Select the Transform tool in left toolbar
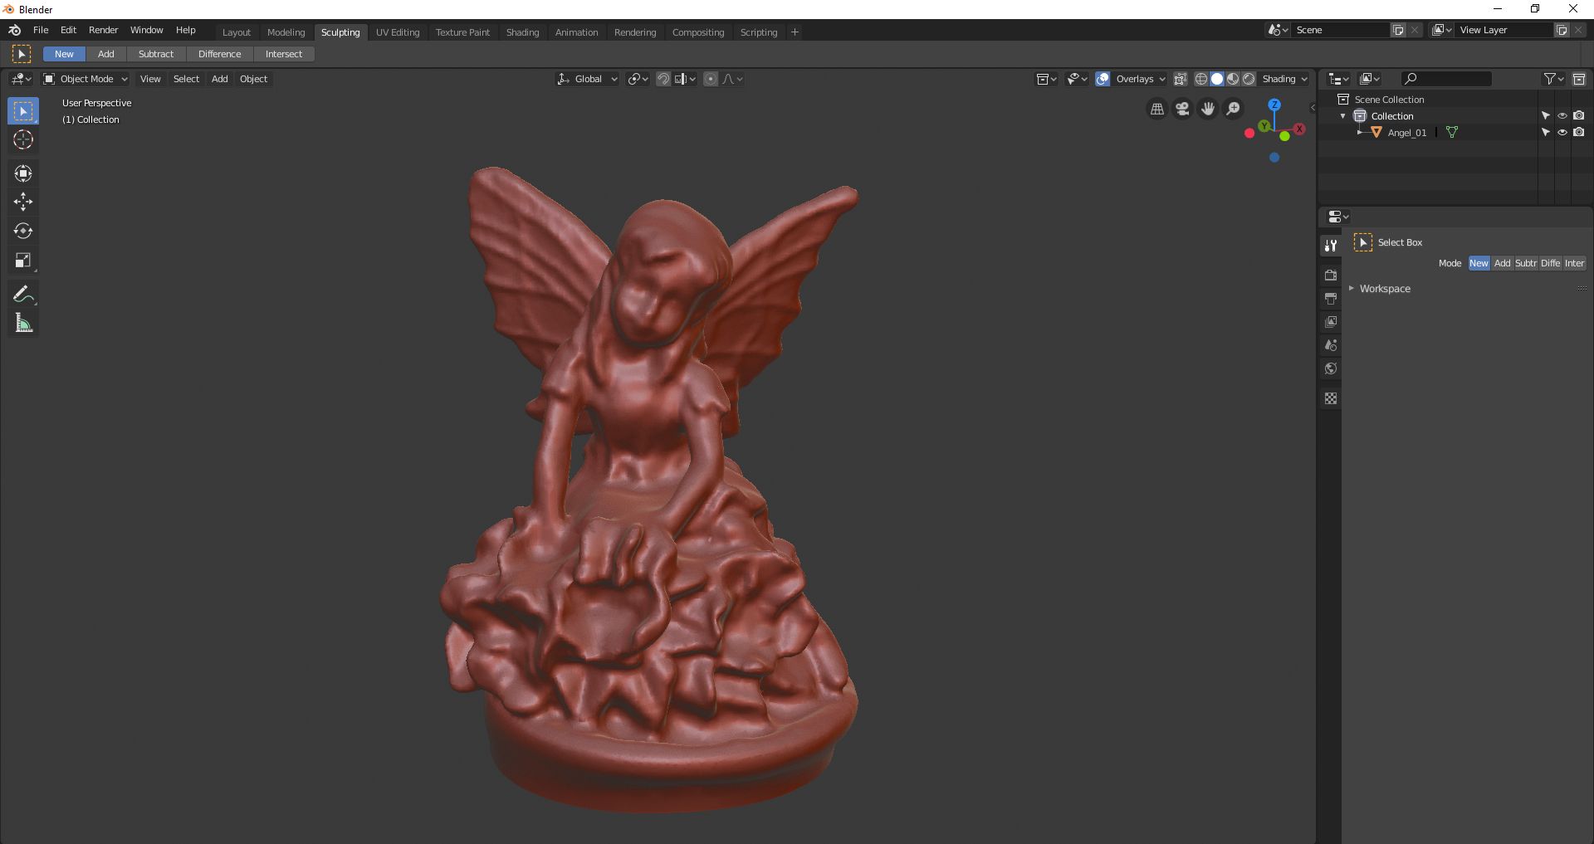 click(x=23, y=173)
